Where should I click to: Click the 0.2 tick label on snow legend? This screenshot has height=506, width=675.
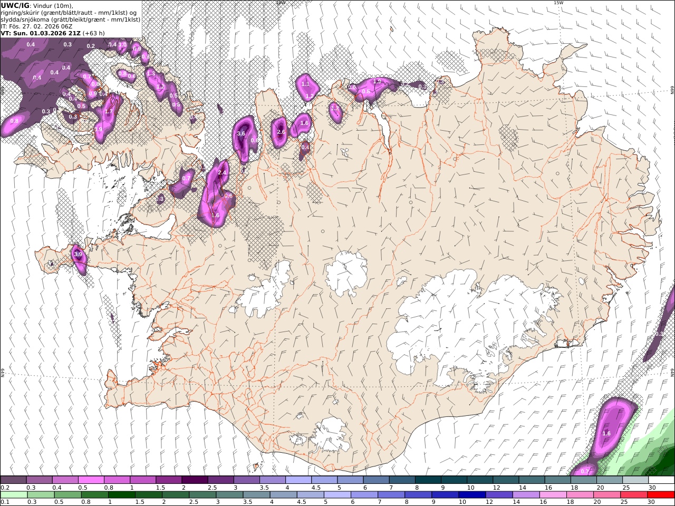[x=5, y=488]
